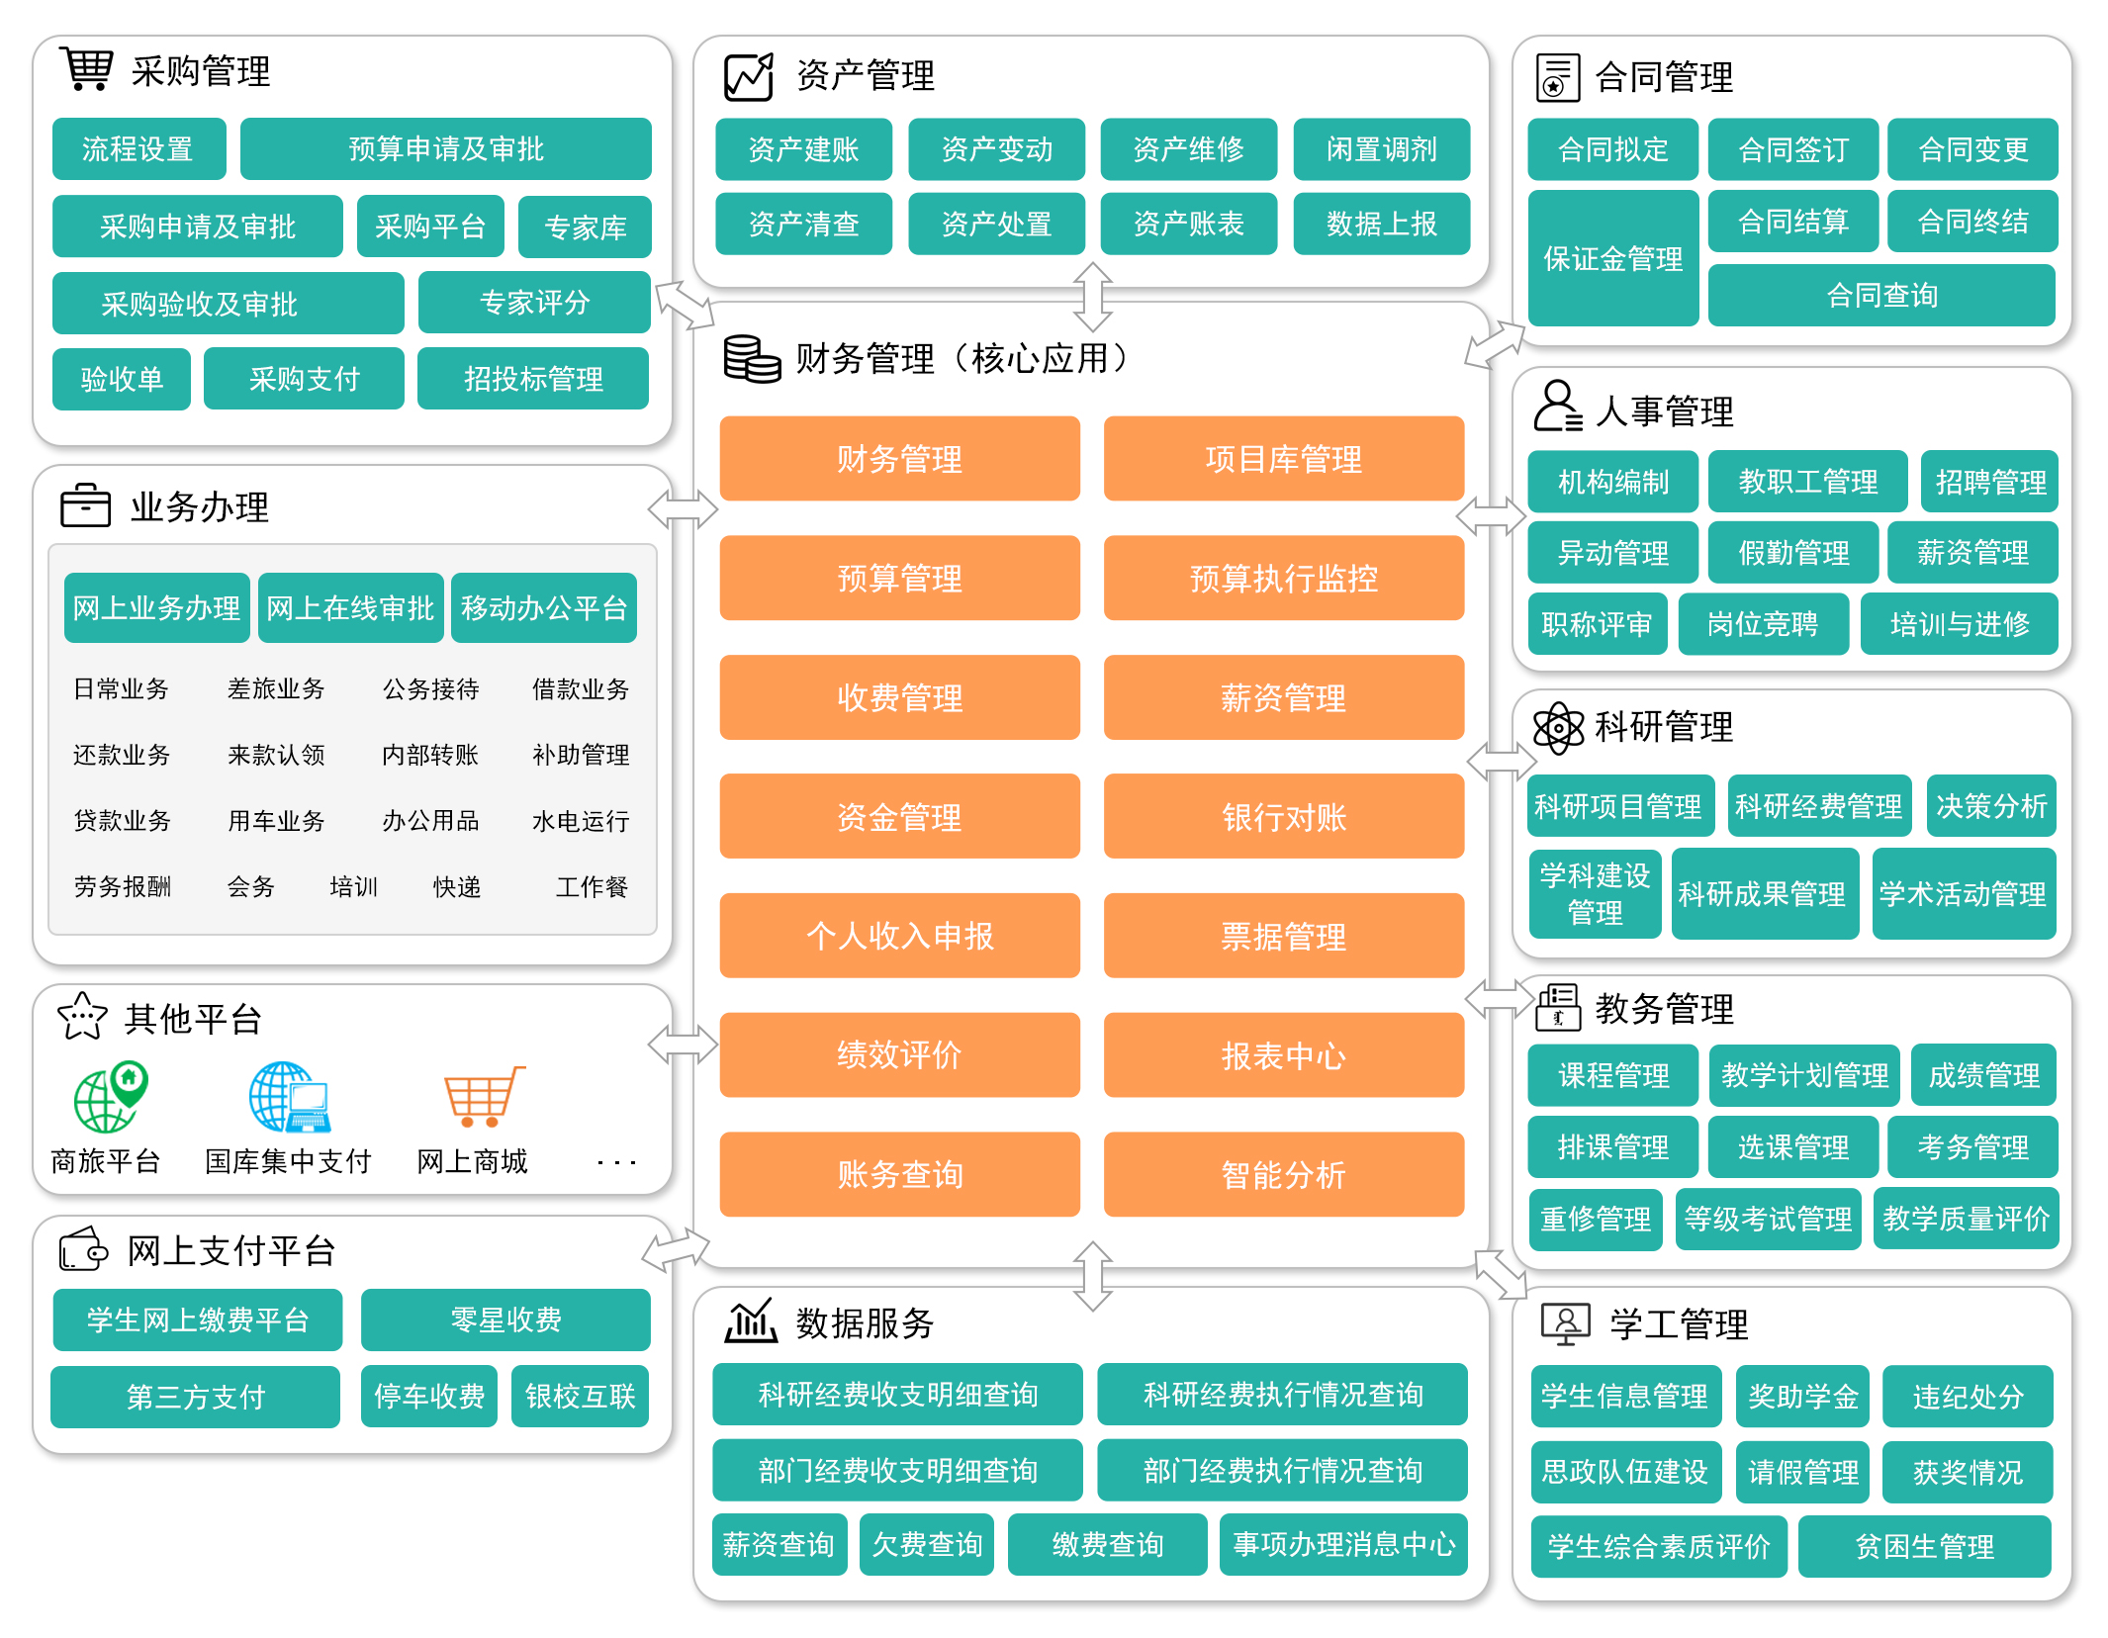
Task: Click the certificate icon beside 合同管理
Action: click(1557, 78)
